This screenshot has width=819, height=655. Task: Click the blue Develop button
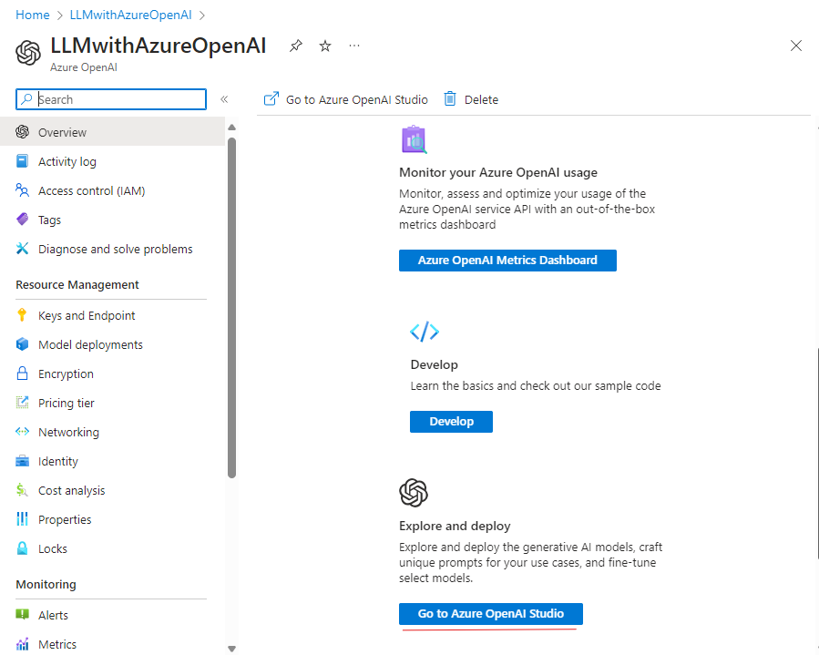pos(451,422)
